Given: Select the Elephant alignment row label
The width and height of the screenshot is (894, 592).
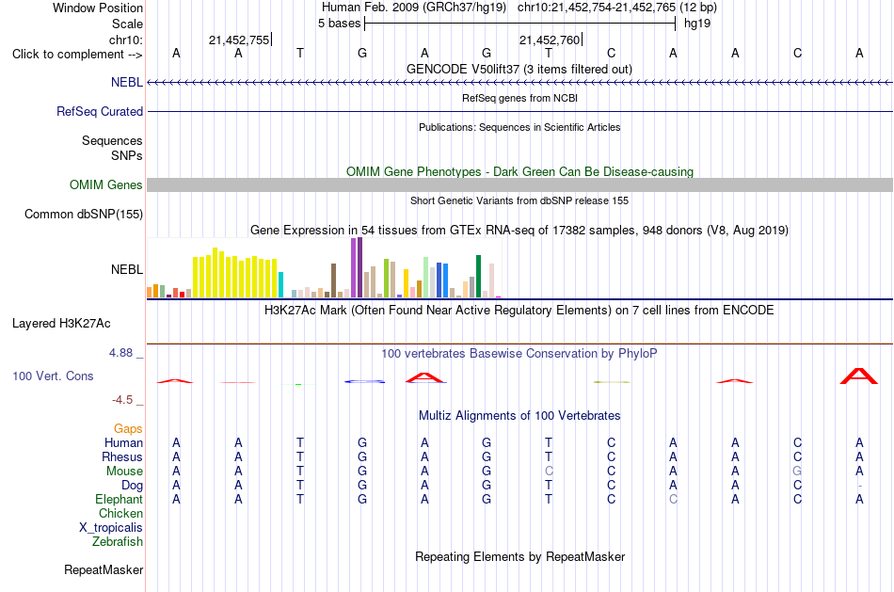Looking at the screenshot, I should tap(119, 499).
